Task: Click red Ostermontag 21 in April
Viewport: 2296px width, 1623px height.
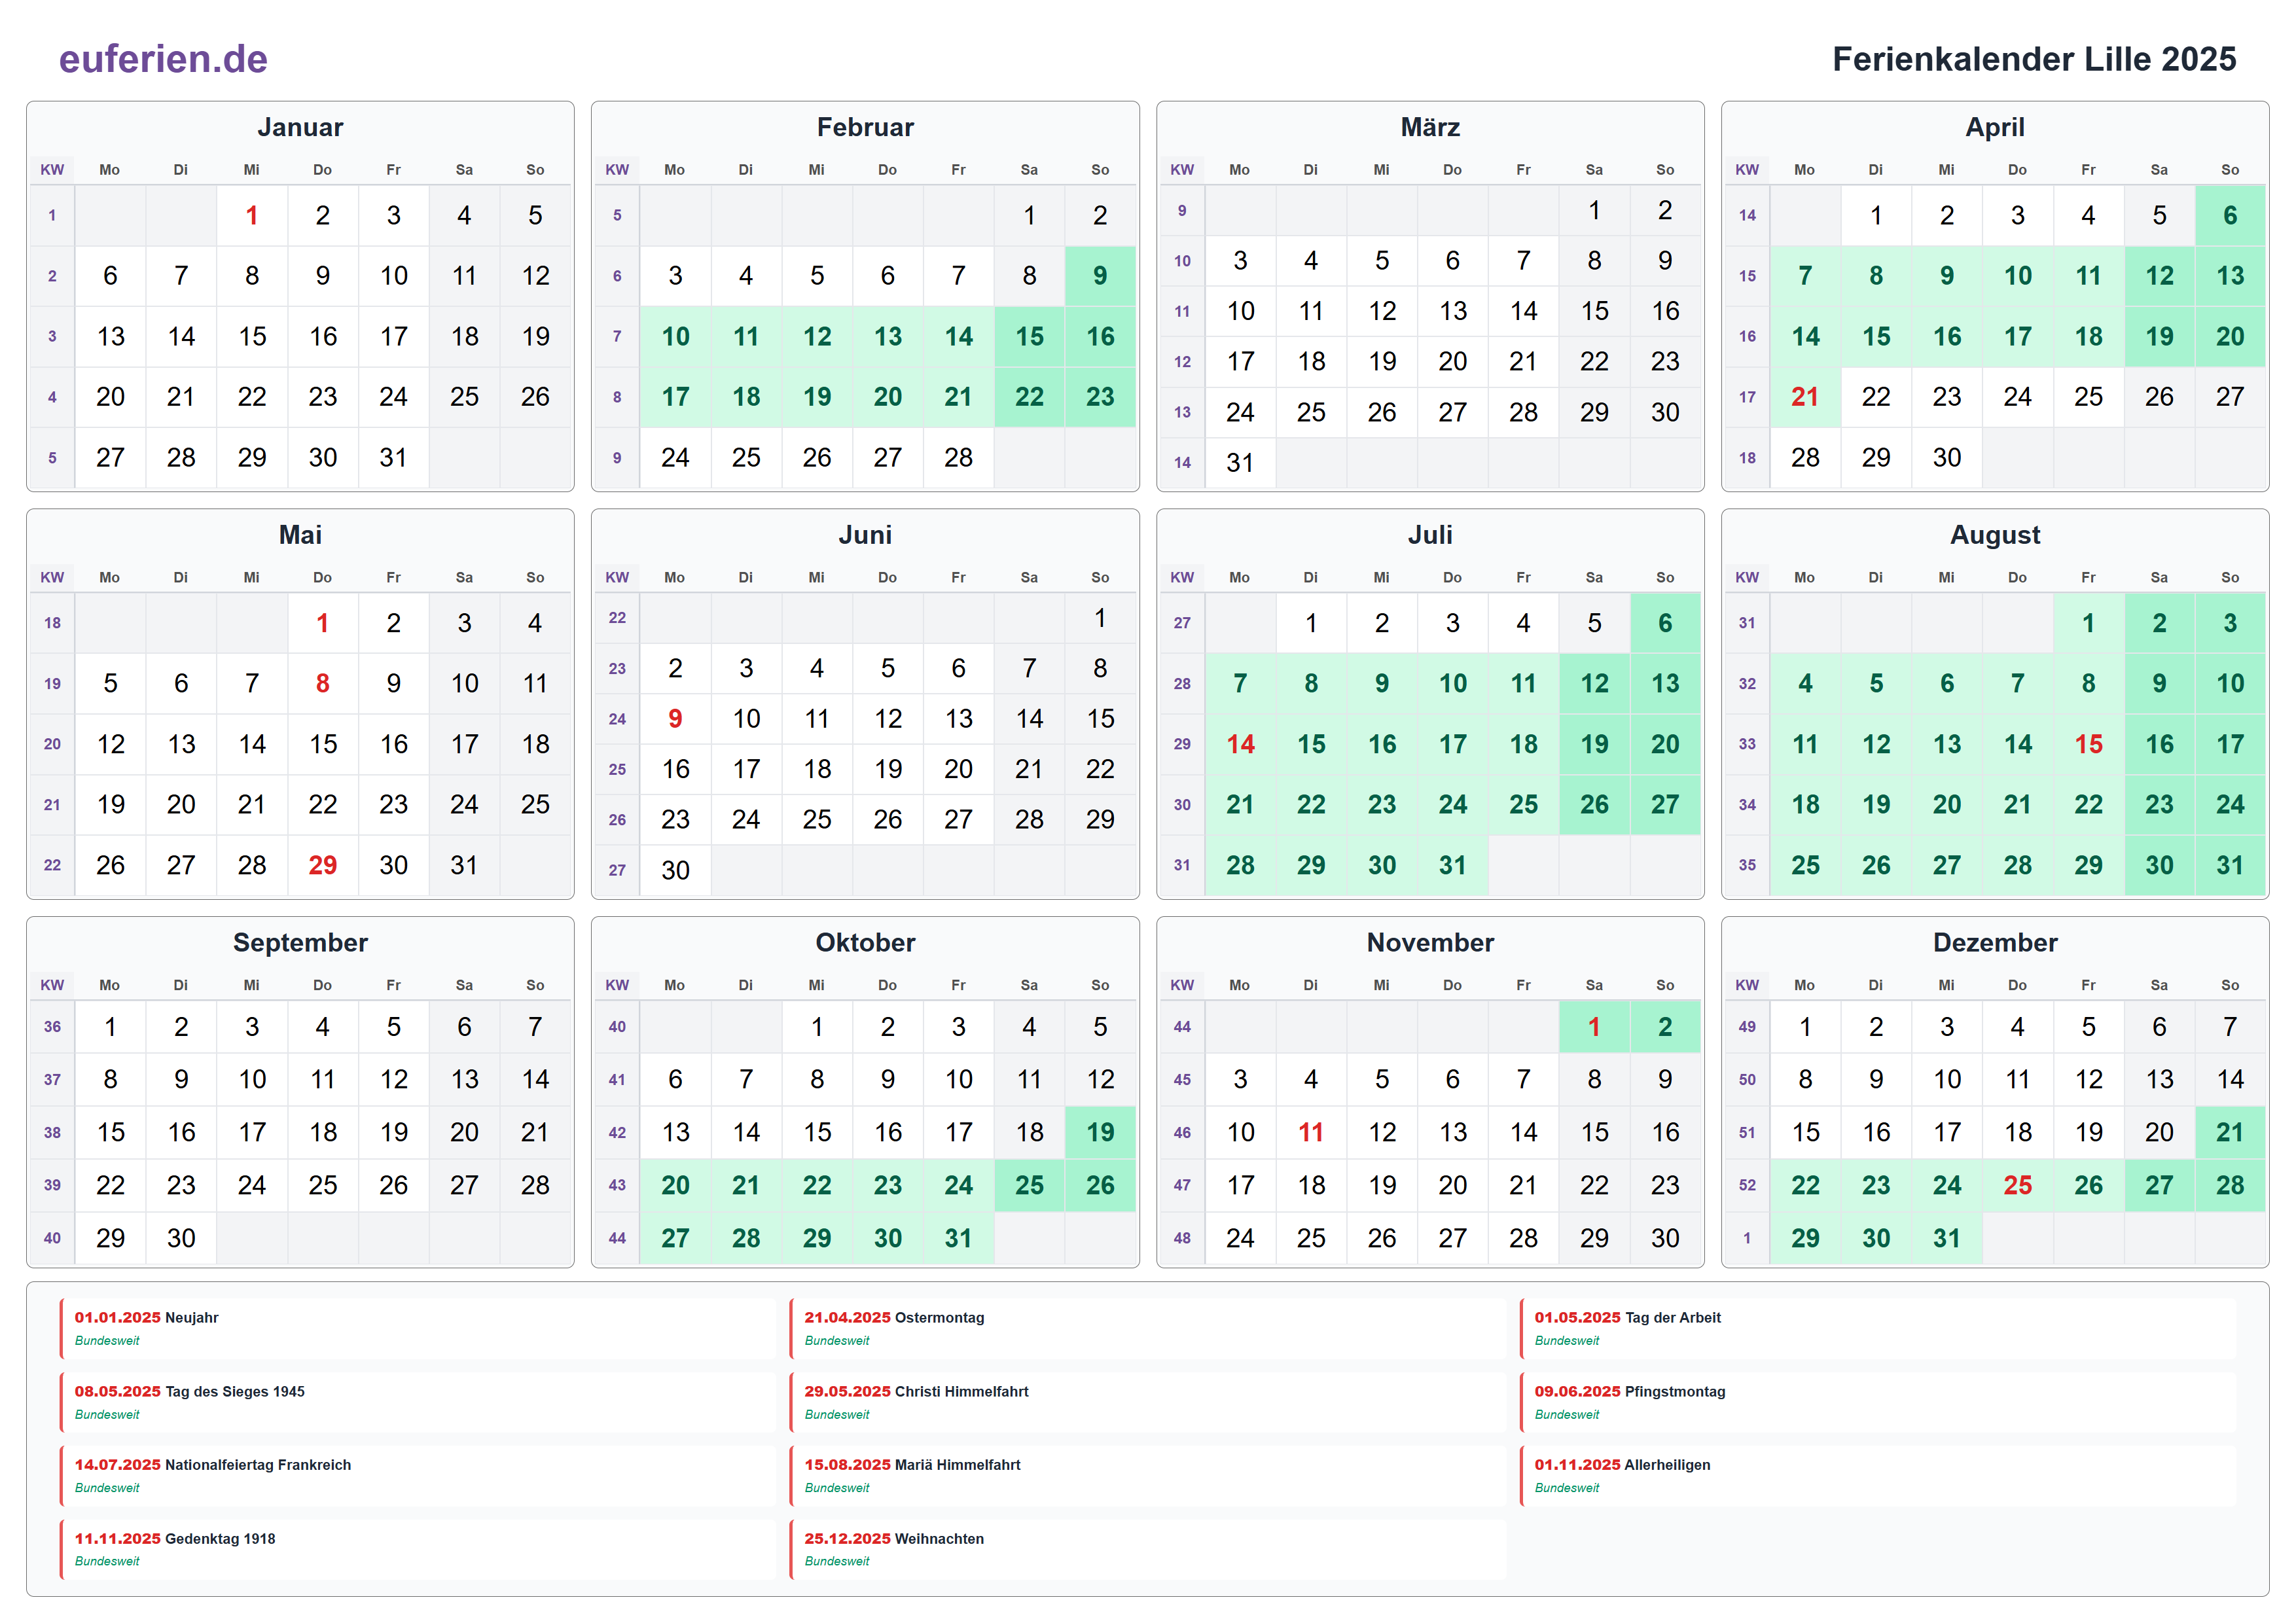Action: (x=1805, y=397)
